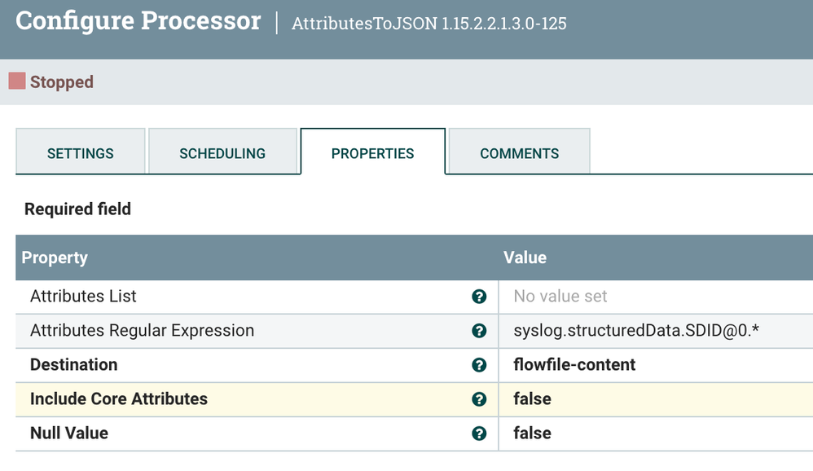Click the Stopped status label
The image size is (813, 471).
click(x=62, y=82)
